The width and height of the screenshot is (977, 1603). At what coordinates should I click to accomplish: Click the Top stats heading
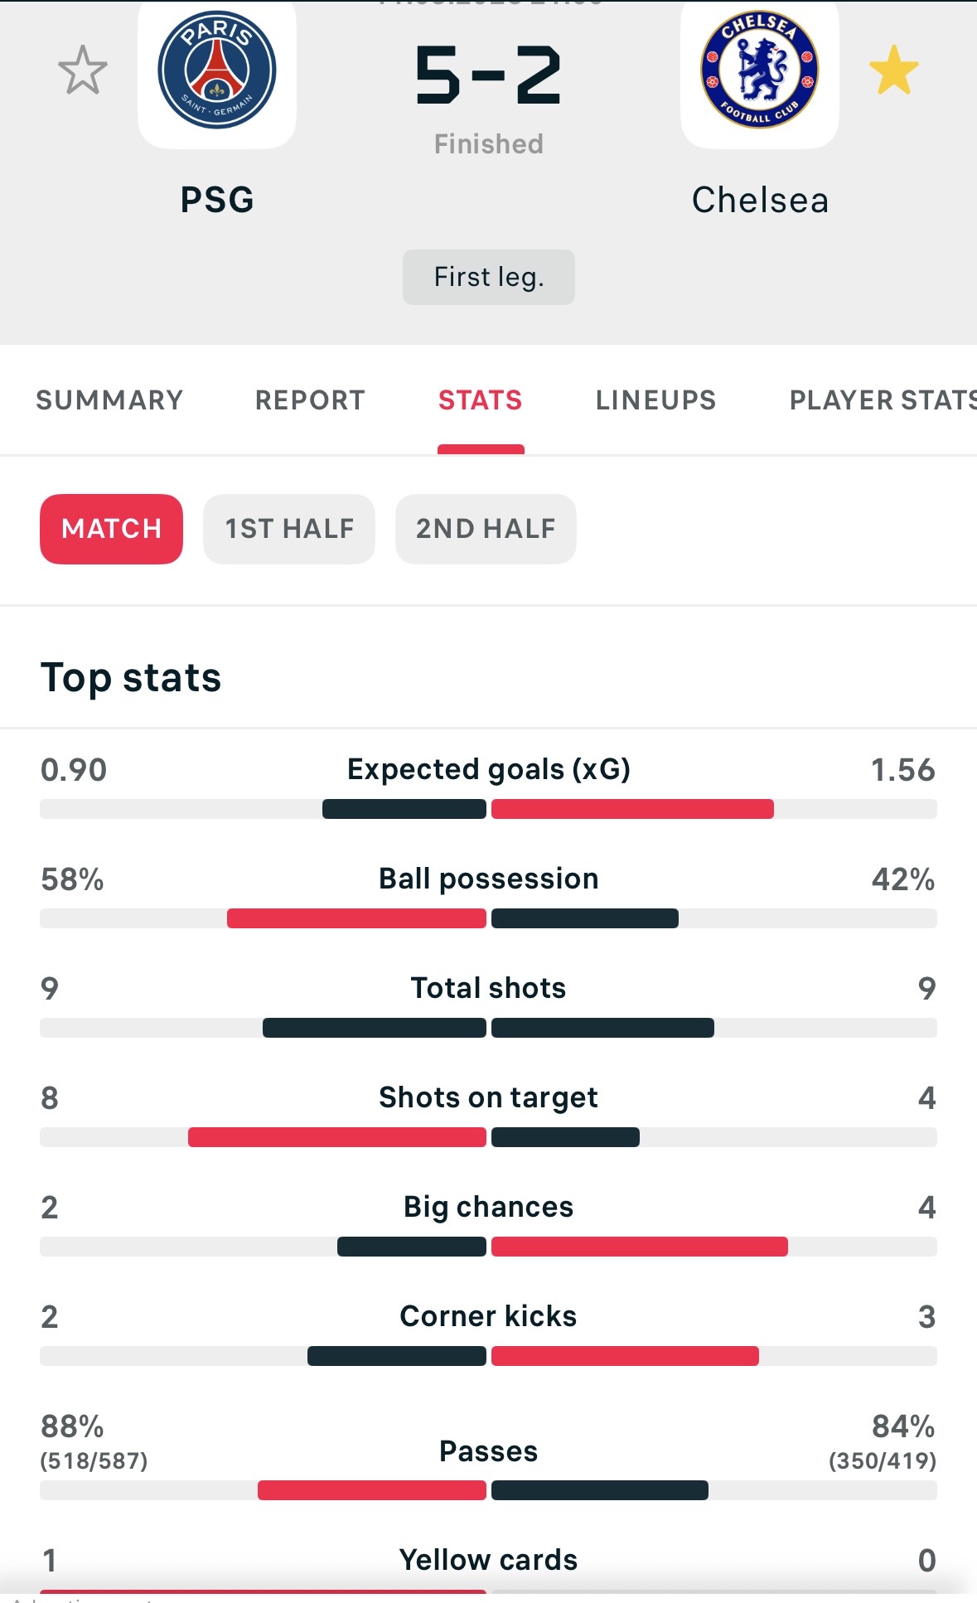[x=131, y=678]
